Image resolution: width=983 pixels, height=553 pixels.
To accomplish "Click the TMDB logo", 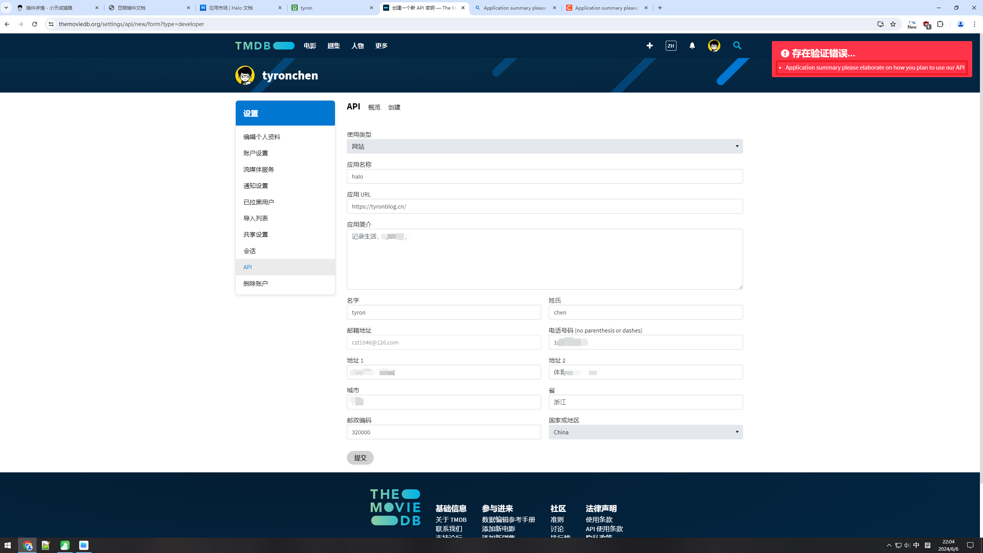I will 265,46.
